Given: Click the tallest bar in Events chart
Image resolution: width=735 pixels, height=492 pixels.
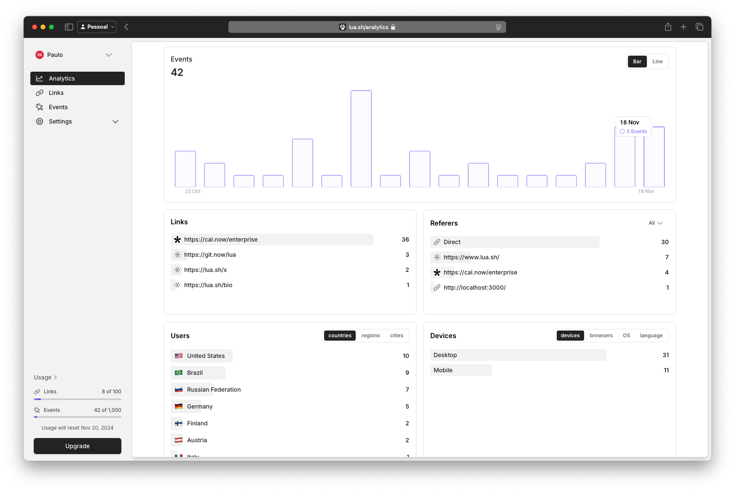Looking at the screenshot, I should pyautogui.click(x=361, y=139).
